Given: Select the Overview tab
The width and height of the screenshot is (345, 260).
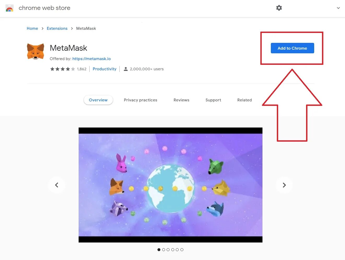Looking at the screenshot, I should click(98, 100).
